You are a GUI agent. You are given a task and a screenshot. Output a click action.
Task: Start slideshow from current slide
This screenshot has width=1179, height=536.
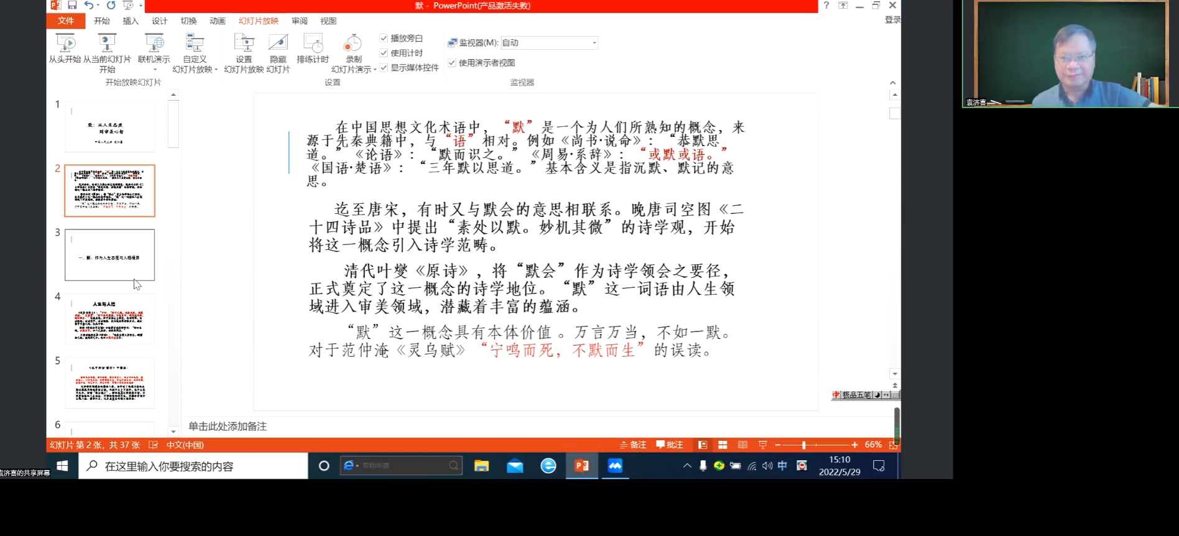(107, 44)
